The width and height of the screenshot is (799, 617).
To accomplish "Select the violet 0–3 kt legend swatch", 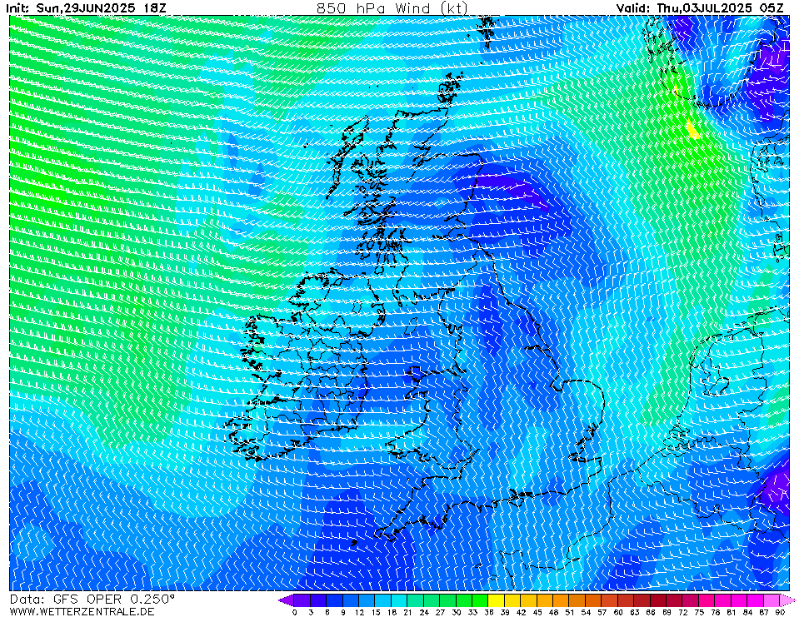I will pos(302,600).
